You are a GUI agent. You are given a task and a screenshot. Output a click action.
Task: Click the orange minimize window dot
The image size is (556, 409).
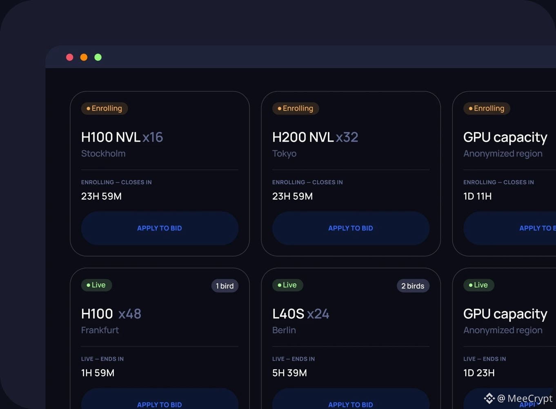point(84,57)
